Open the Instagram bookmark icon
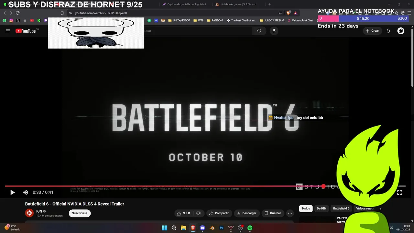The width and height of the screenshot is (414, 233). 11,20
